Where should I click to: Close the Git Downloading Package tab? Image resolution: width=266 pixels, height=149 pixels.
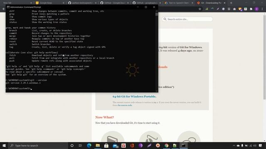224,3
